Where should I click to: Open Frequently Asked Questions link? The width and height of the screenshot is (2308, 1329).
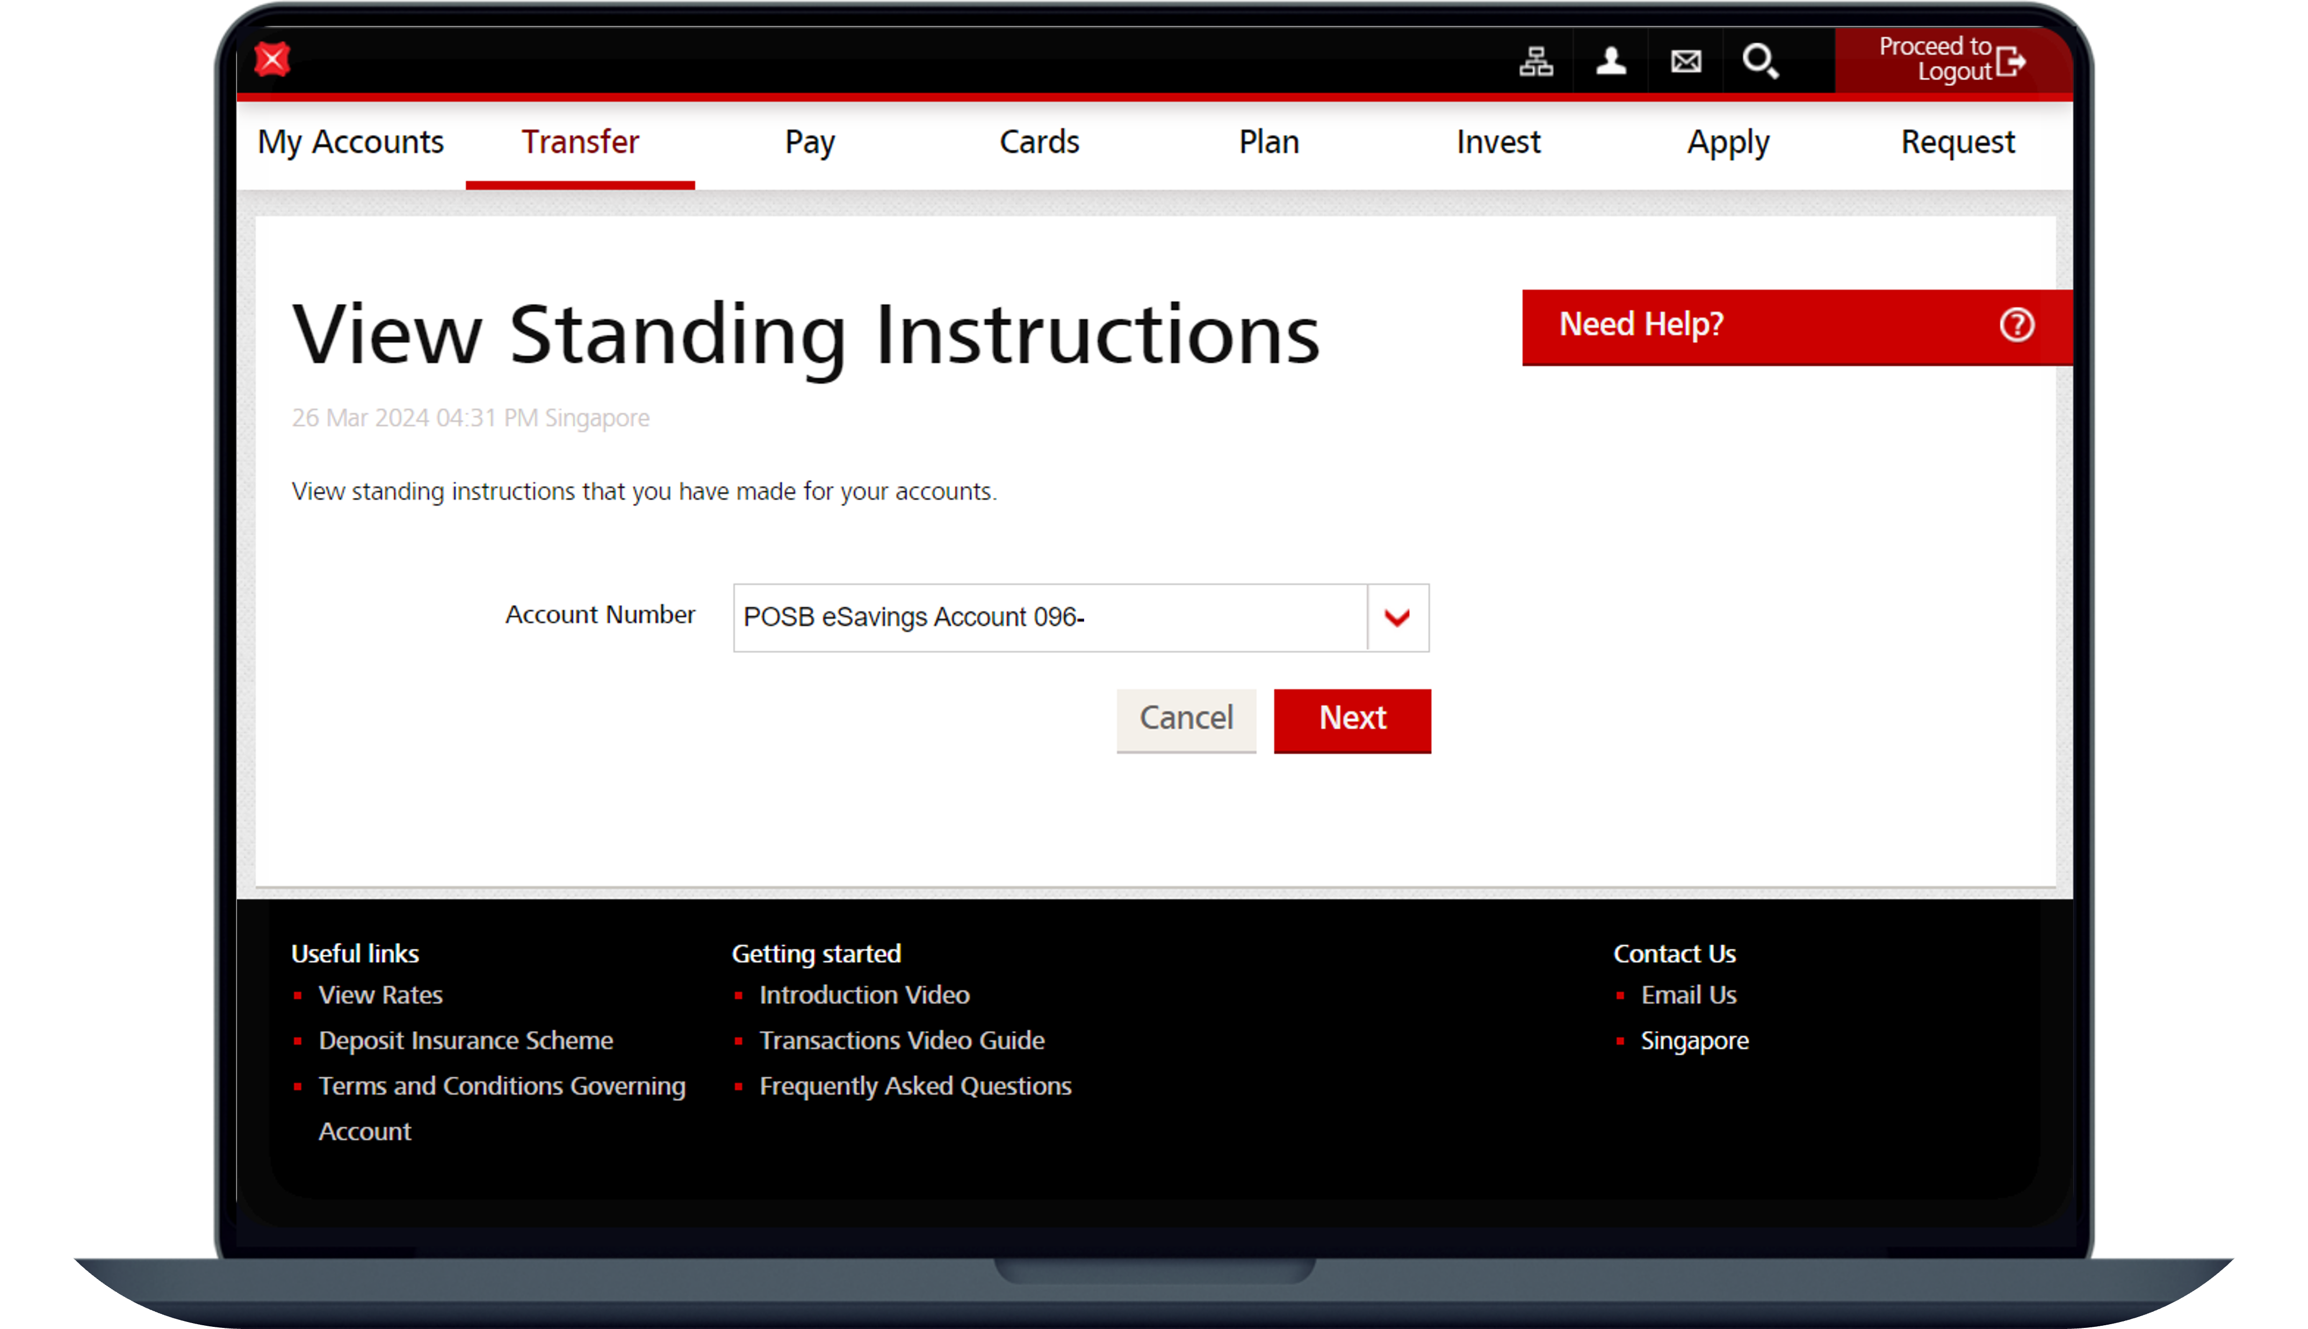coord(915,1086)
